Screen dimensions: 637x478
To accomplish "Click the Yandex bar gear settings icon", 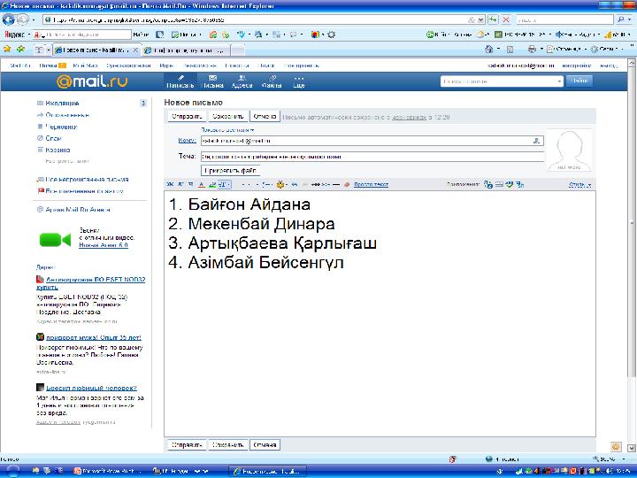I will pyautogui.click(x=332, y=35).
